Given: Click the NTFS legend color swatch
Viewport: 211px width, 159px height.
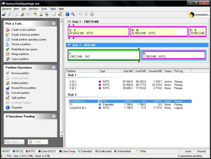Looking at the screenshot, I should coord(27,151).
